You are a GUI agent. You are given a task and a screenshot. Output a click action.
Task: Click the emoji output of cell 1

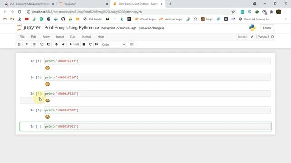(47, 68)
